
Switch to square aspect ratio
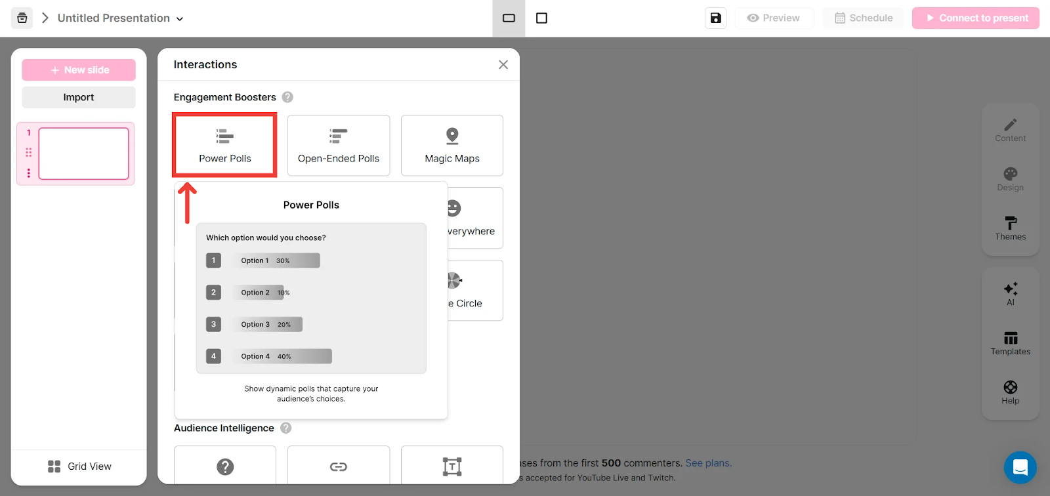point(541,18)
